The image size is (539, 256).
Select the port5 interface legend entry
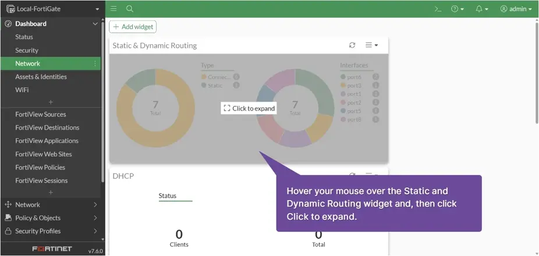point(360,111)
